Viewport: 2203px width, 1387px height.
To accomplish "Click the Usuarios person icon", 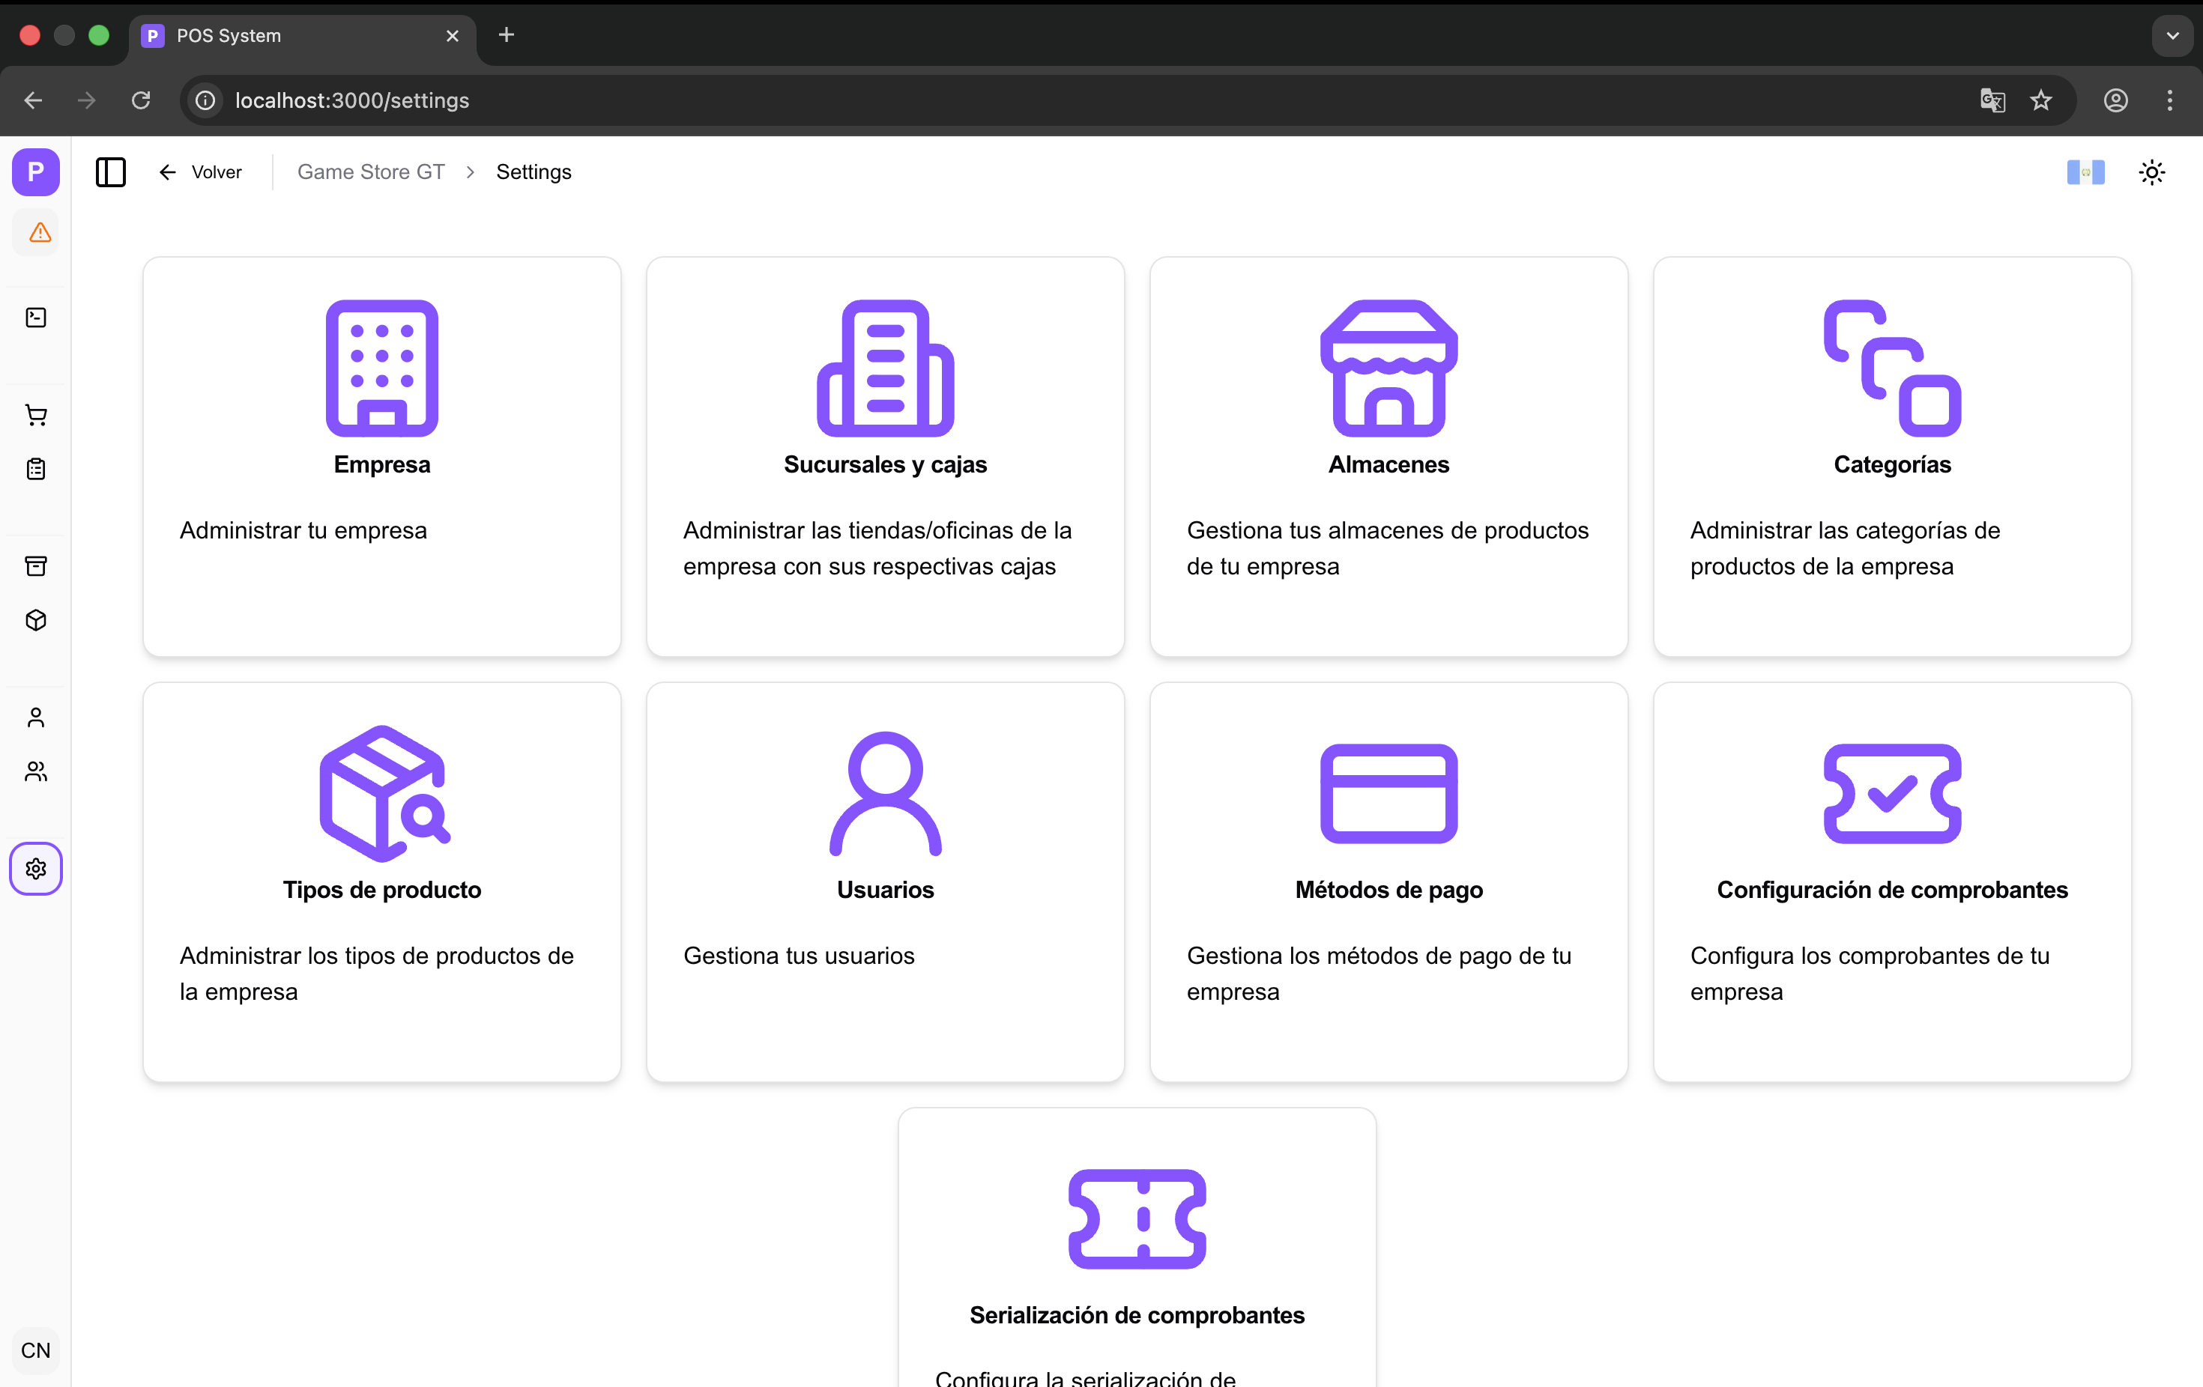I will pyautogui.click(x=885, y=794).
